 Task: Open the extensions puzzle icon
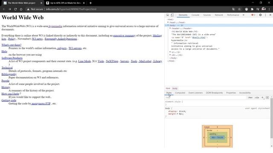point(252,9)
